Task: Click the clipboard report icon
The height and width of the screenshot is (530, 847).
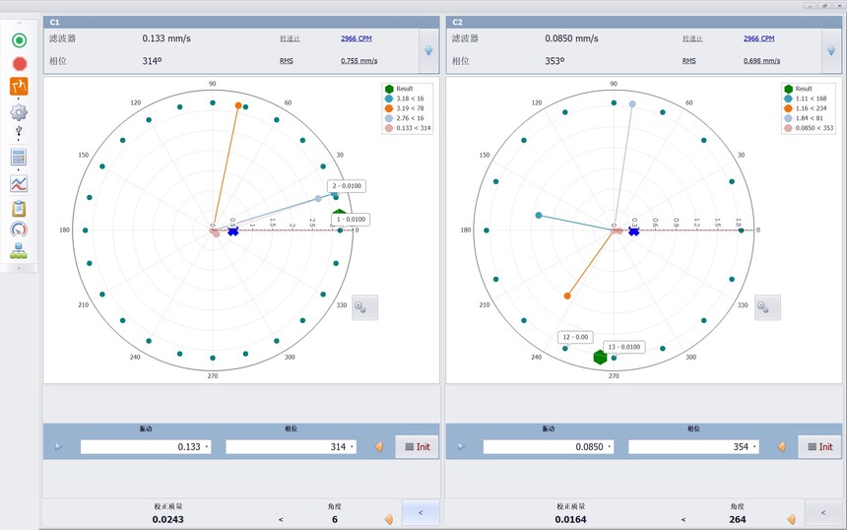Action: tap(19, 208)
